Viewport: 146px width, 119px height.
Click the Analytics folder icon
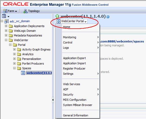[x=19, y=54]
